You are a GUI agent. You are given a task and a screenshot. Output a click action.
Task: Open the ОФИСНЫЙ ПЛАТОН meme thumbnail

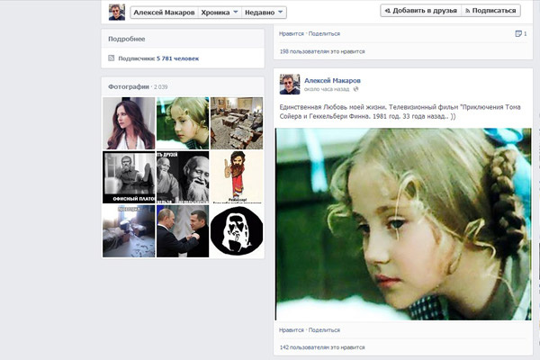point(129,177)
